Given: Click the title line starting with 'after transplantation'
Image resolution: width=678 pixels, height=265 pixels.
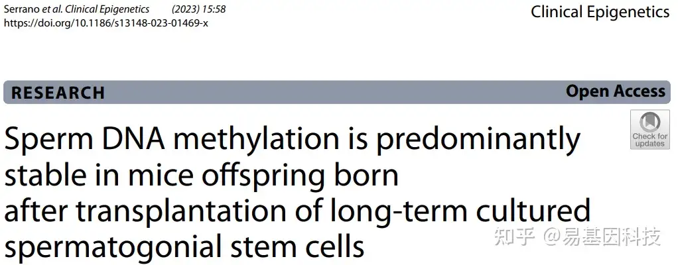Looking at the screenshot, I should (x=297, y=211).
